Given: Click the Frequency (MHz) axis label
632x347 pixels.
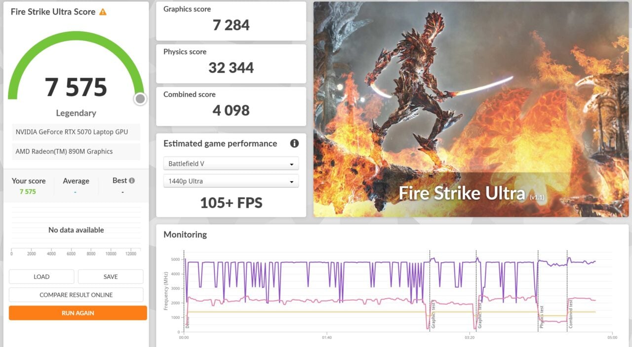Looking at the screenshot, I should [166, 290].
